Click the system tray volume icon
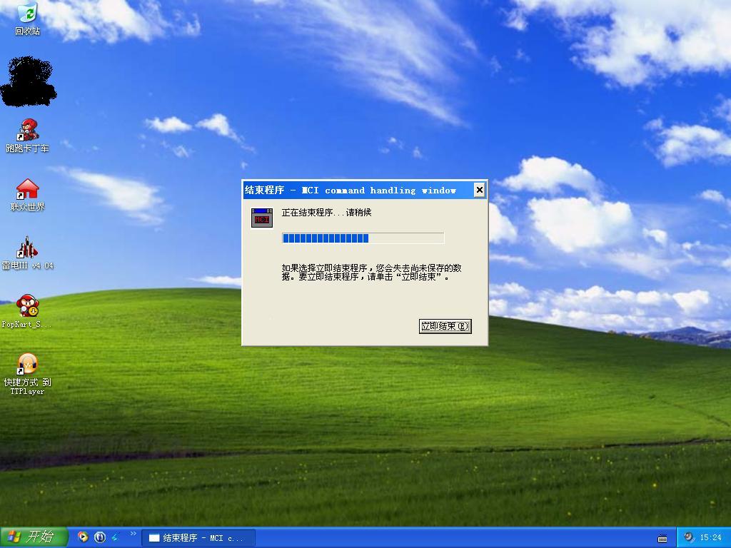This screenshot has height=548, width=731. pos(689,537)
